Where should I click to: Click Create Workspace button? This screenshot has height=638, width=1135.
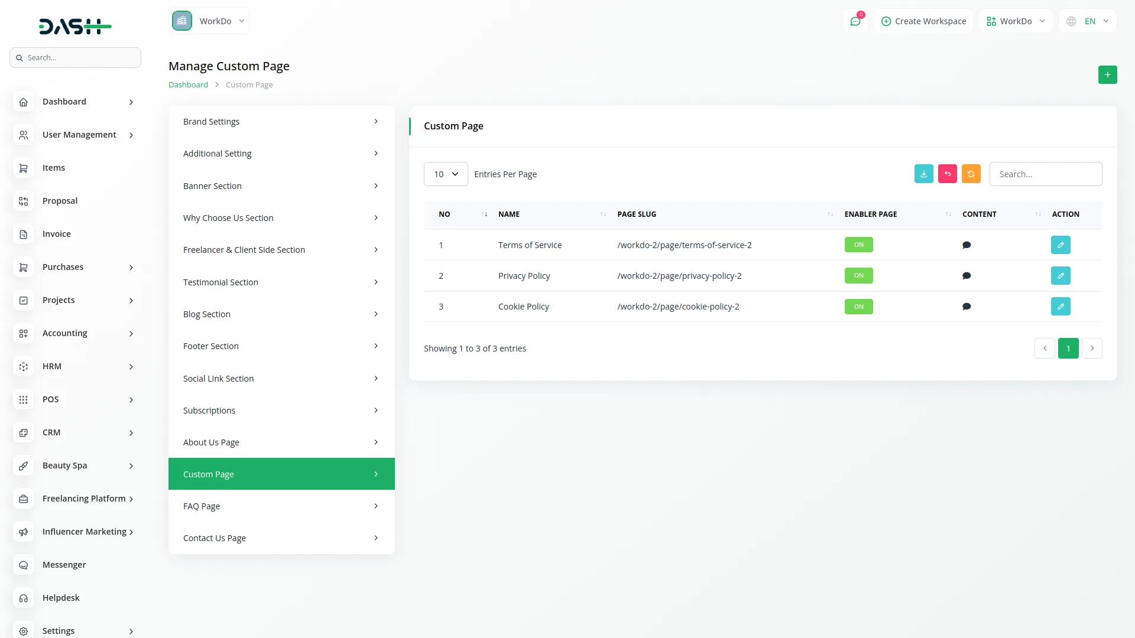pos(923,21)
